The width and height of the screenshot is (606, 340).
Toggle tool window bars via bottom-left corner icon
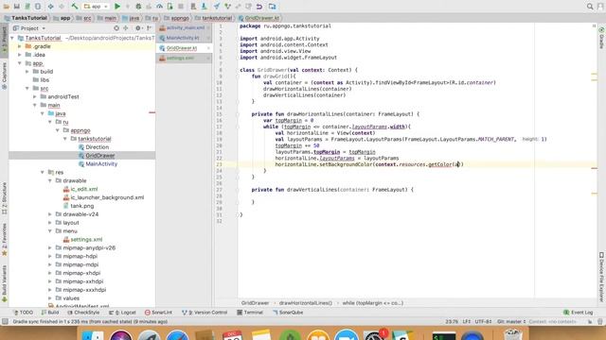pos(5,321)
